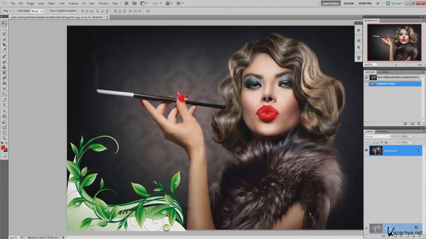This screenshot has height=239, width=426.
Task: Switch to the Painting workspace
Action: click(x=365, y=3)
